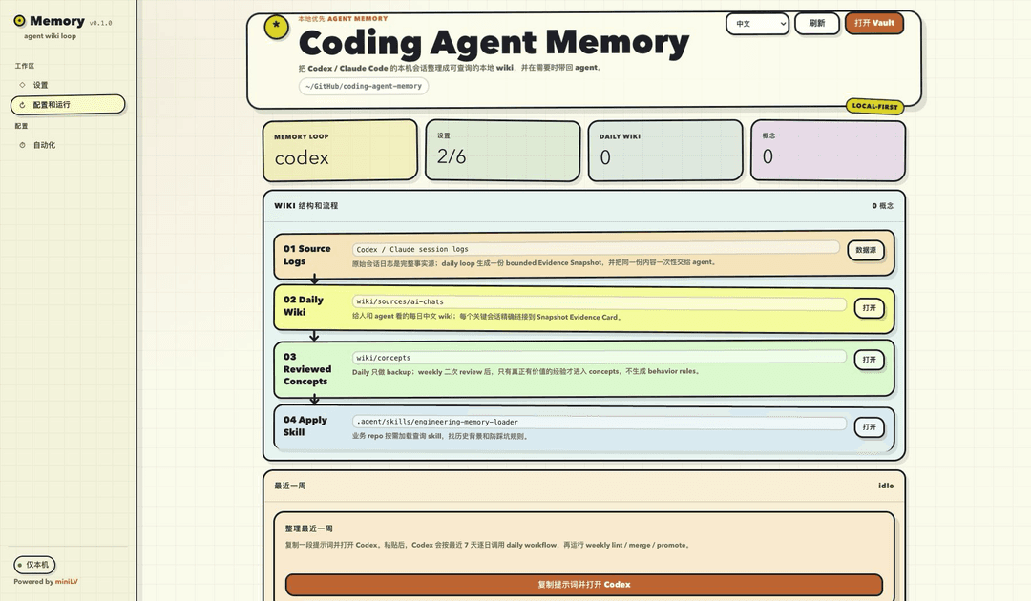Open 自动化 in the sidebar
This screenshot has width=1031, height=601.
point(68,145)
